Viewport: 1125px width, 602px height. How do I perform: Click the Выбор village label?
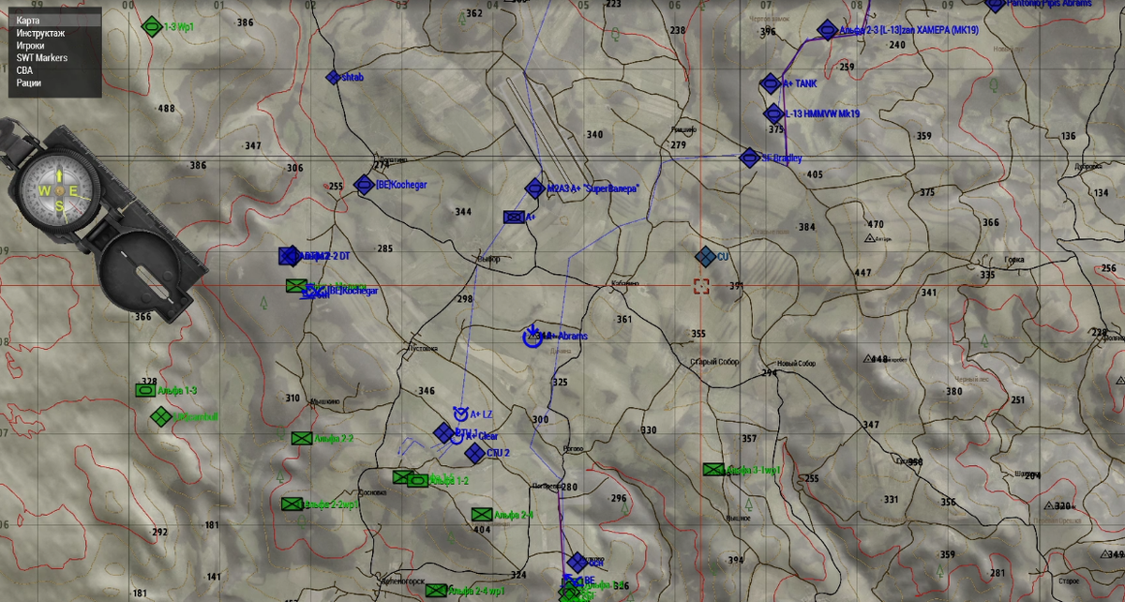pyautogui.click(x=489, y=259)
